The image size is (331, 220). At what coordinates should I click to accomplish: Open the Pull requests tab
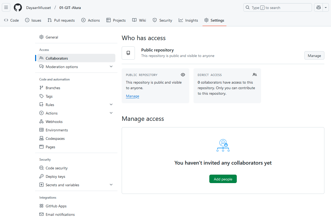point(61,20)
